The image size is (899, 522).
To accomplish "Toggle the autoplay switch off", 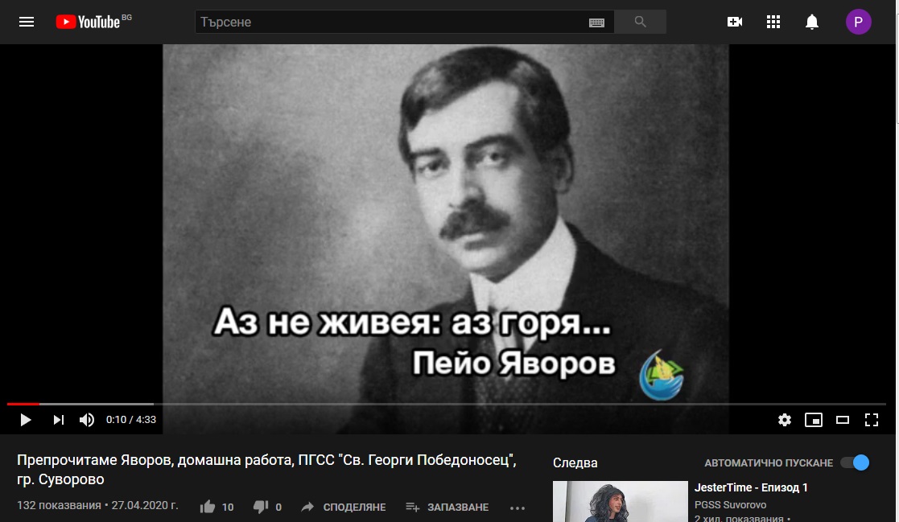I will 855,462.
